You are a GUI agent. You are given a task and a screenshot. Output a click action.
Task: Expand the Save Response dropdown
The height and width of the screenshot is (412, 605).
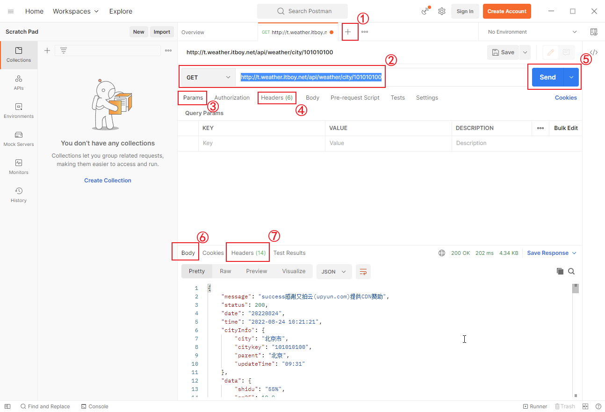[x=552, y=253]
